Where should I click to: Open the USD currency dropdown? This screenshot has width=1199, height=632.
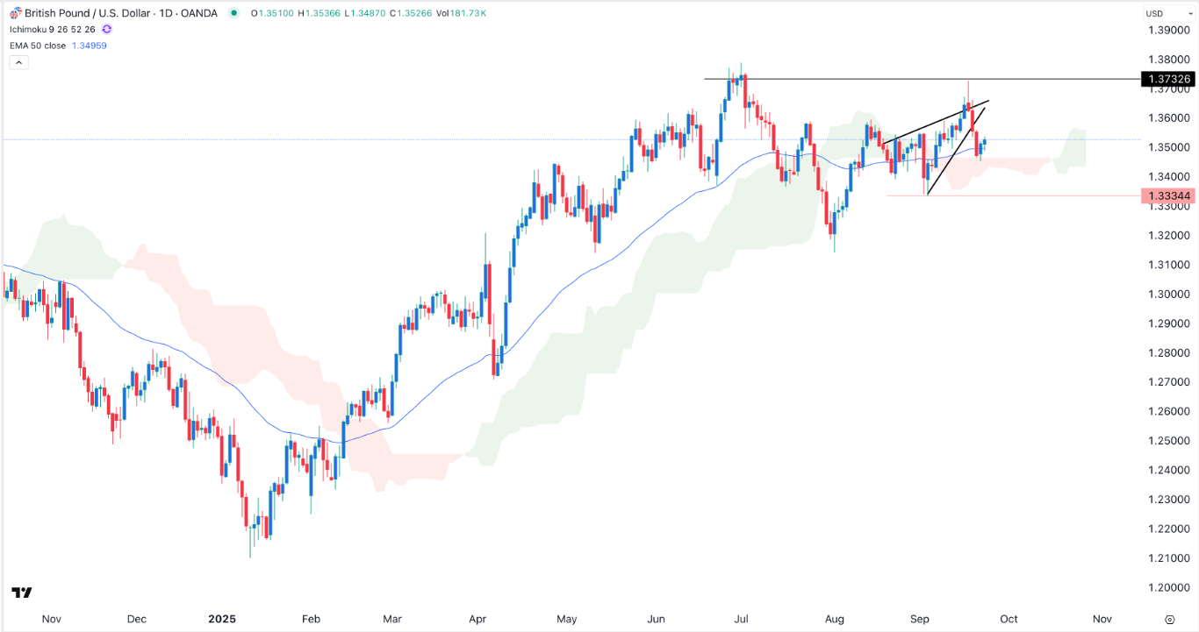click(x=1171, y=13)
